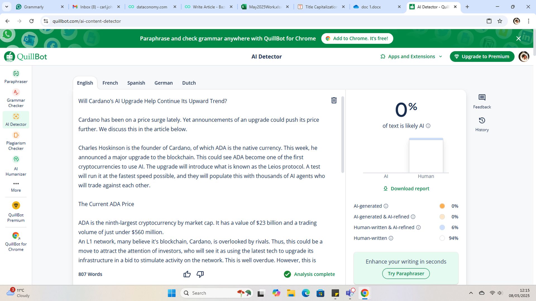Open Windows Start menu

[x=171, y=293]
